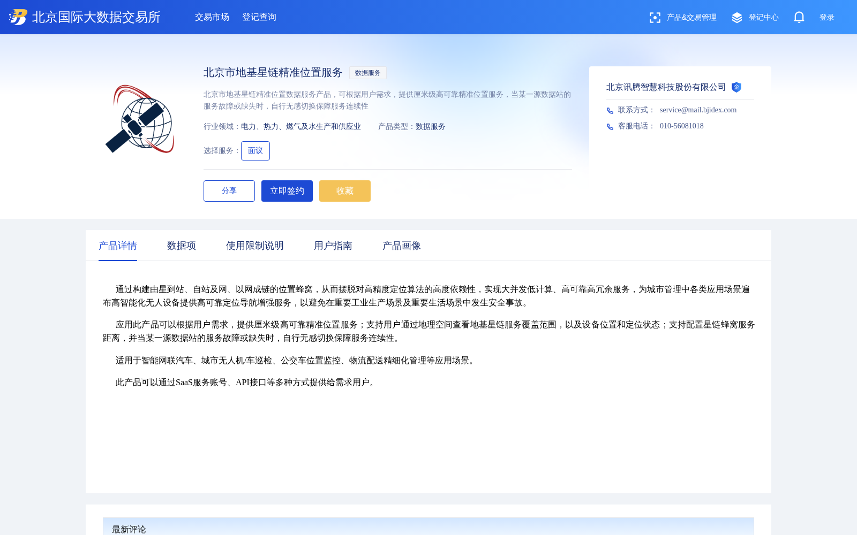The image size is (857, 535).
Task: Click the enterprise verified shield badge
Action: 736,87
